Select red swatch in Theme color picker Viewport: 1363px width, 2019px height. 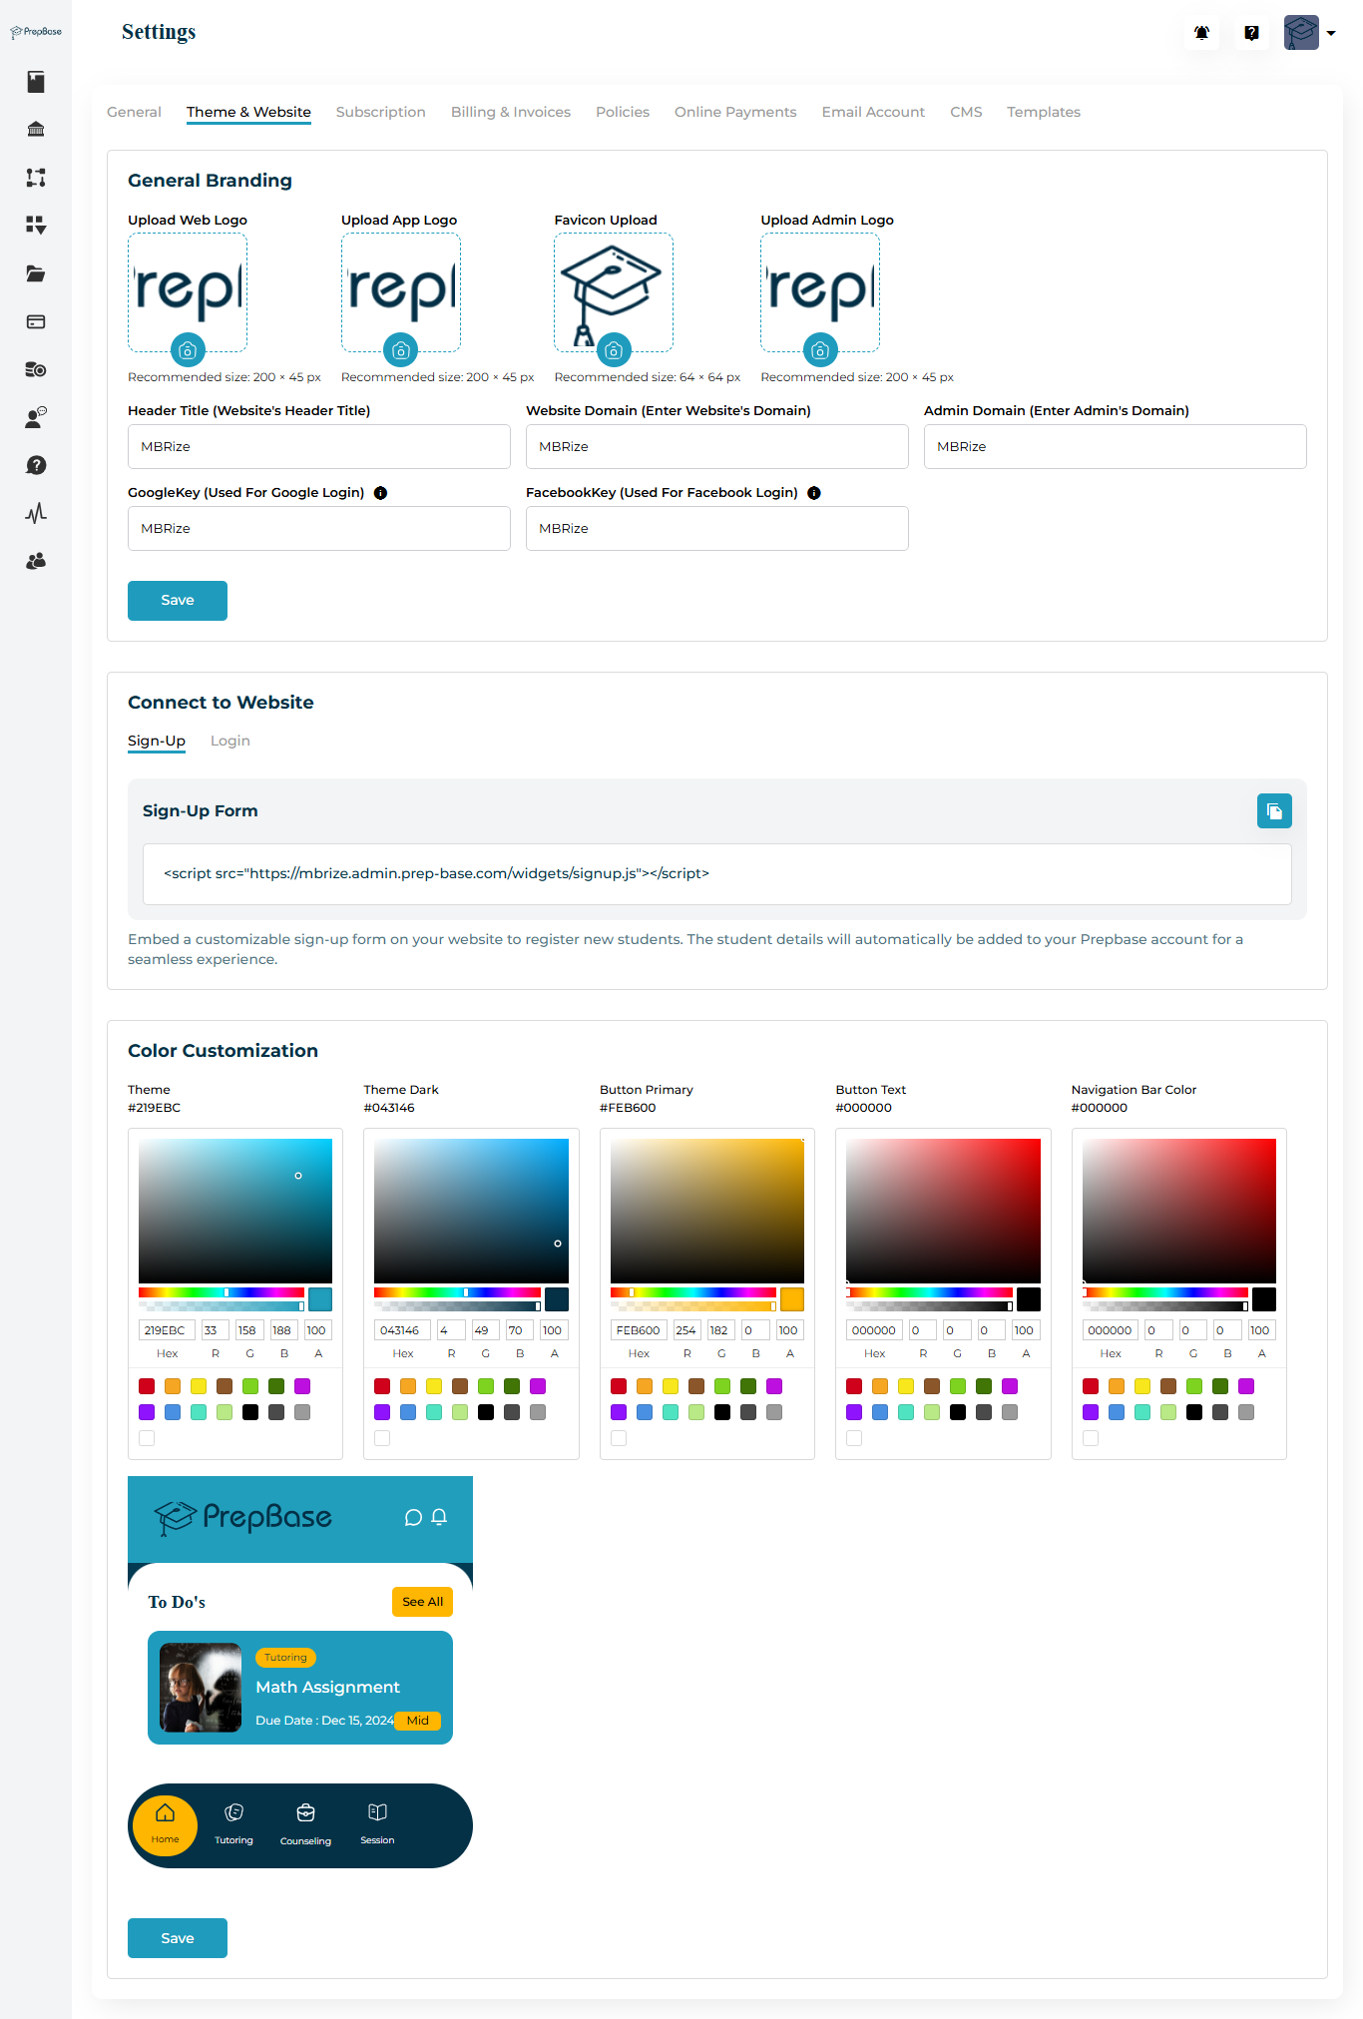147,1386
